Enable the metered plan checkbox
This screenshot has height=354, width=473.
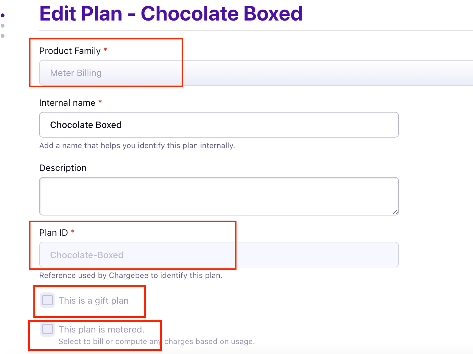pyautogui.click(x=47, y=329)
